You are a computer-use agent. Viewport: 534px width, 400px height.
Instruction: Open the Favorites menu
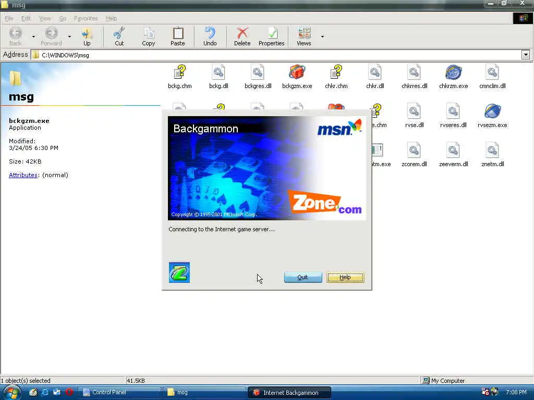pos(86,18)
